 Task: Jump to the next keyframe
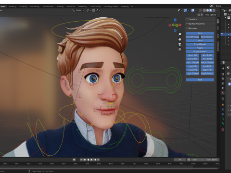(95, 160)
